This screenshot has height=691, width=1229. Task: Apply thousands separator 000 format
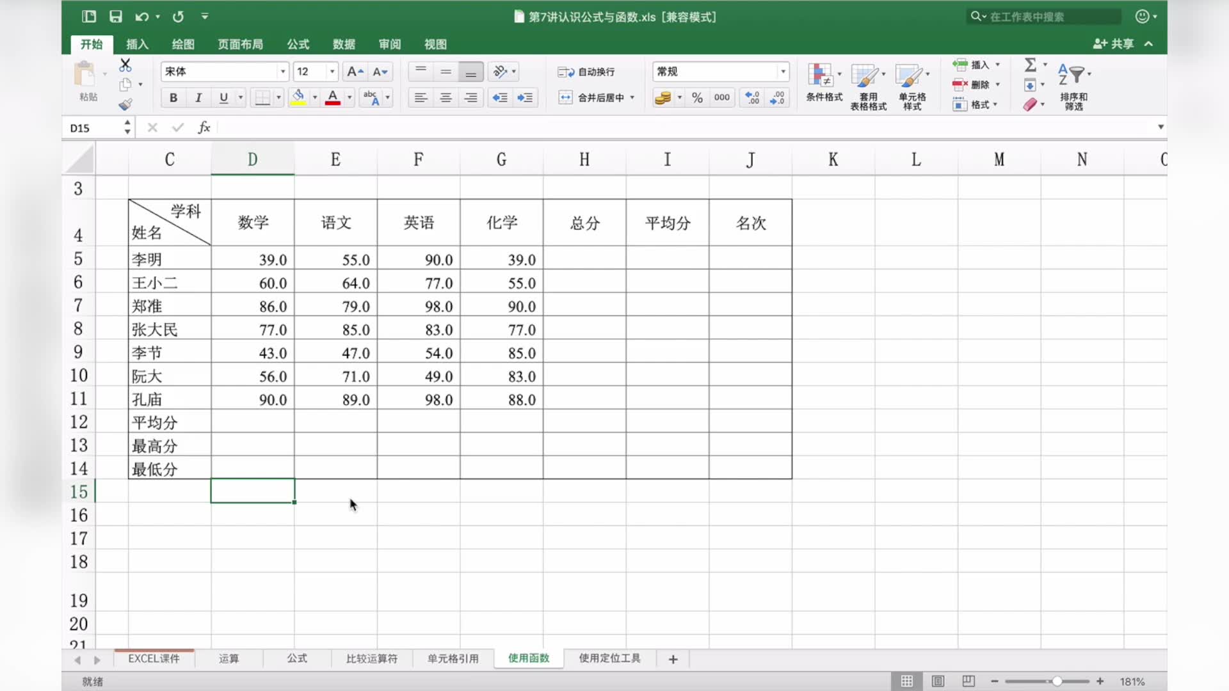click(722, 98)
